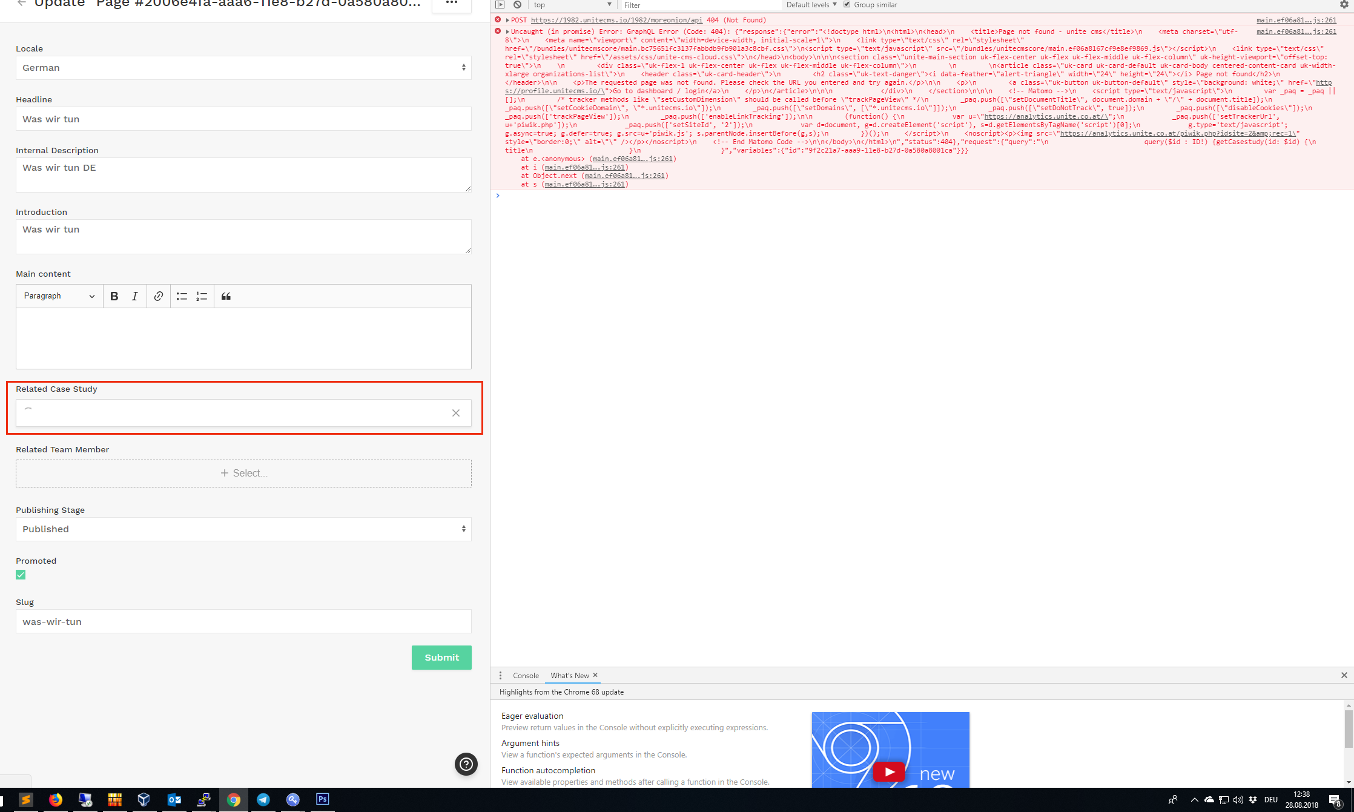Toggle italic formatting in Main content editor
The width and height of the screenshot is (1354, 812).
pyautogui.click(x=134, y=296)
